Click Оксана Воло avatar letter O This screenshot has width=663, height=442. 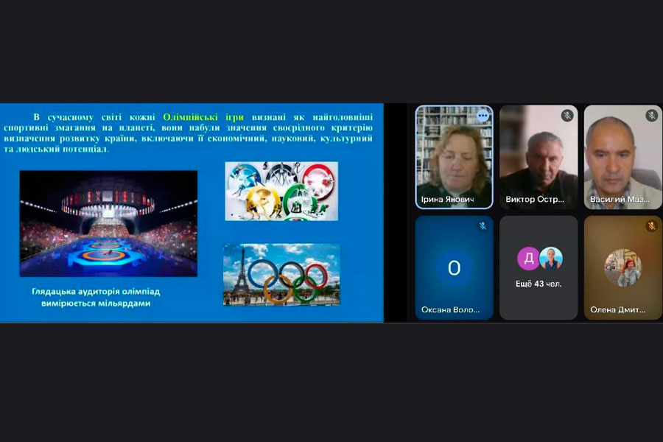pos(454,267)
